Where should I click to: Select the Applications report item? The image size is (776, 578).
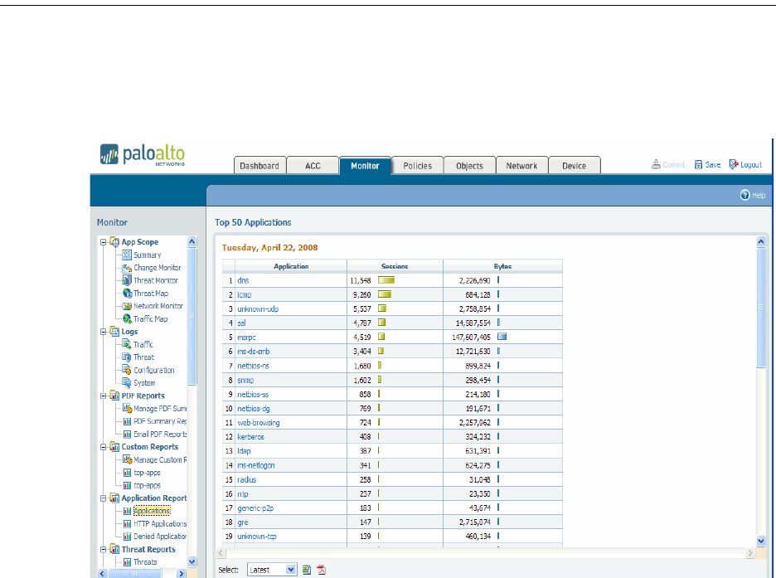point(152,511)
